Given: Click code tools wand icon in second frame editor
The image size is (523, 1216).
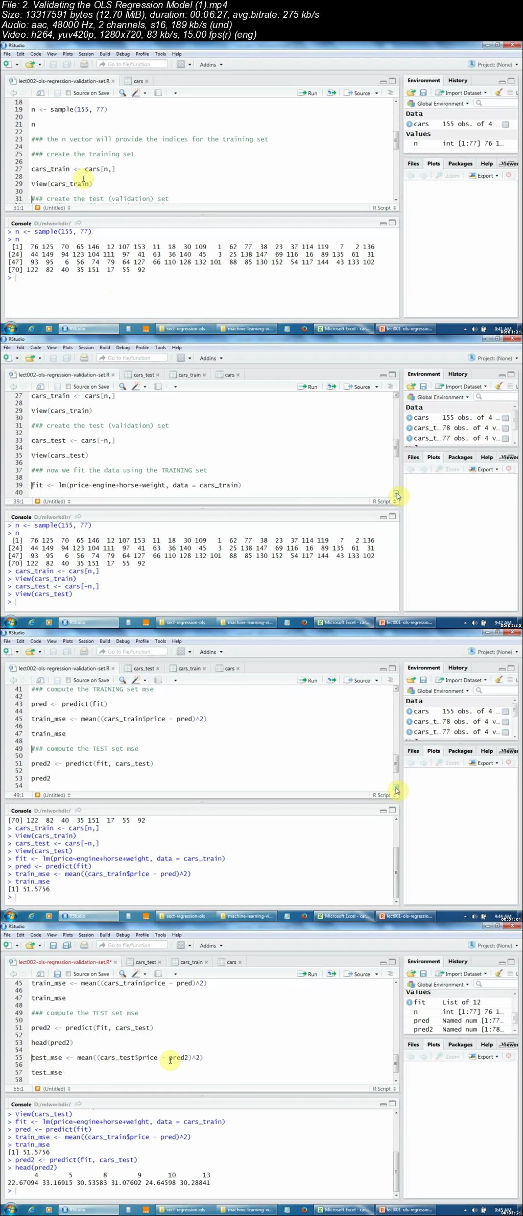Looking at the screenshot, I should (136, 387).
